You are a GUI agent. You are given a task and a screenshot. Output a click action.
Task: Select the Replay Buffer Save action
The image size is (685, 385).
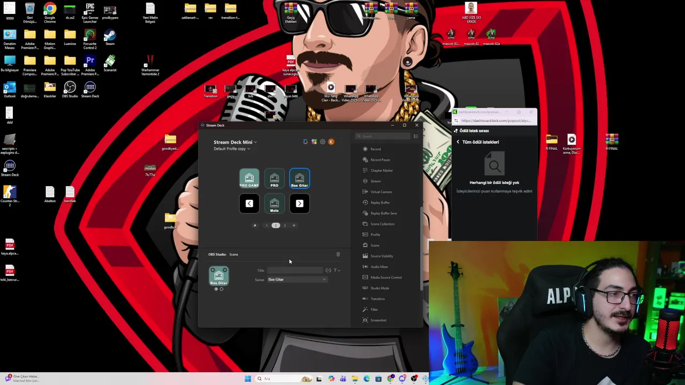(x=380, y=213)
